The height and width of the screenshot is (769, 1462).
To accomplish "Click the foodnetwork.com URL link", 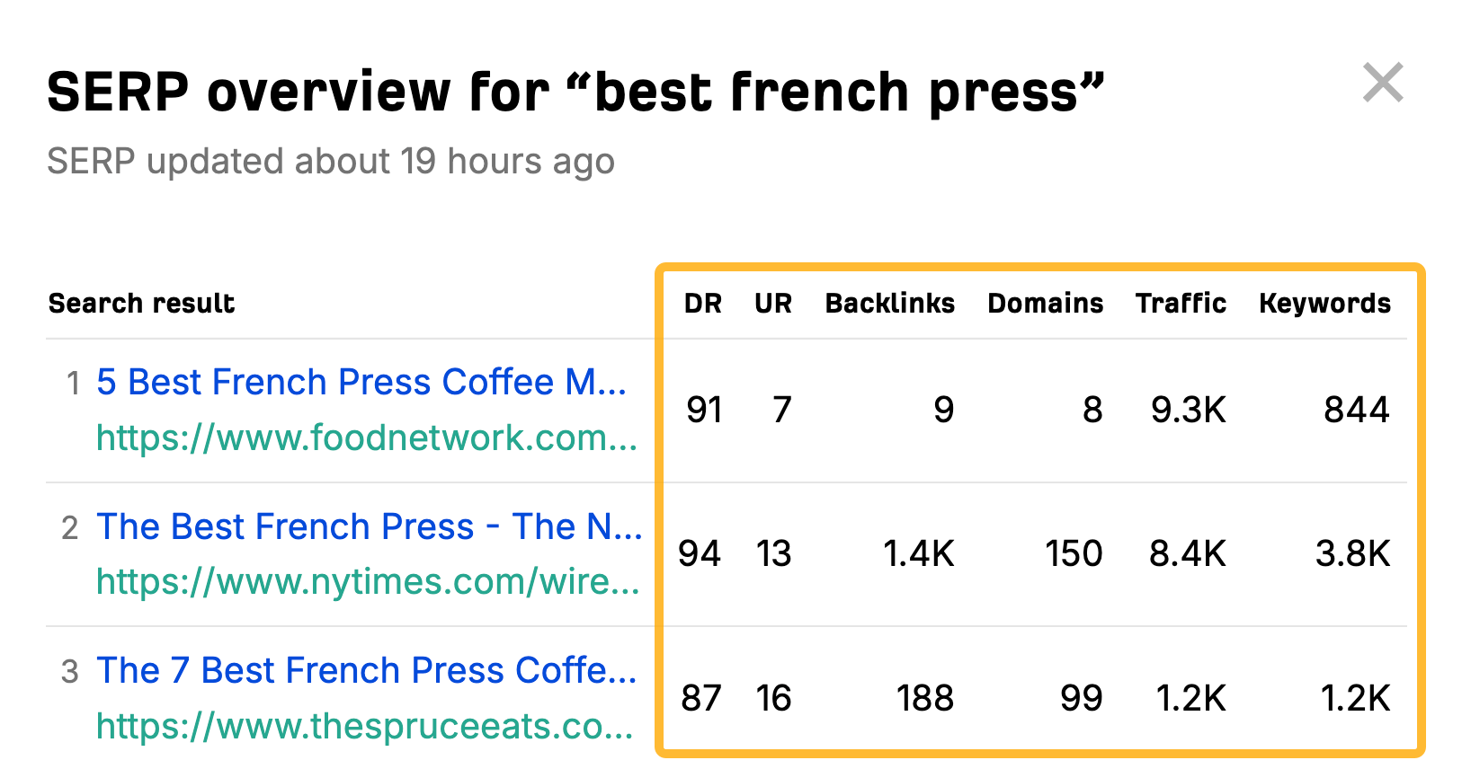I will [363, 438].
